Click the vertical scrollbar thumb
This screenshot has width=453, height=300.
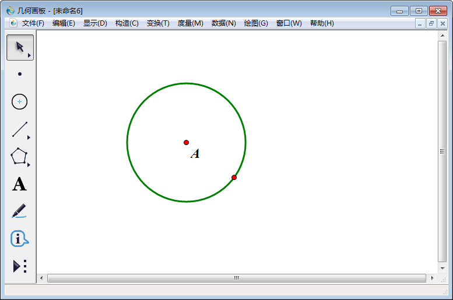pyautogui.click(x=443, y=151)
